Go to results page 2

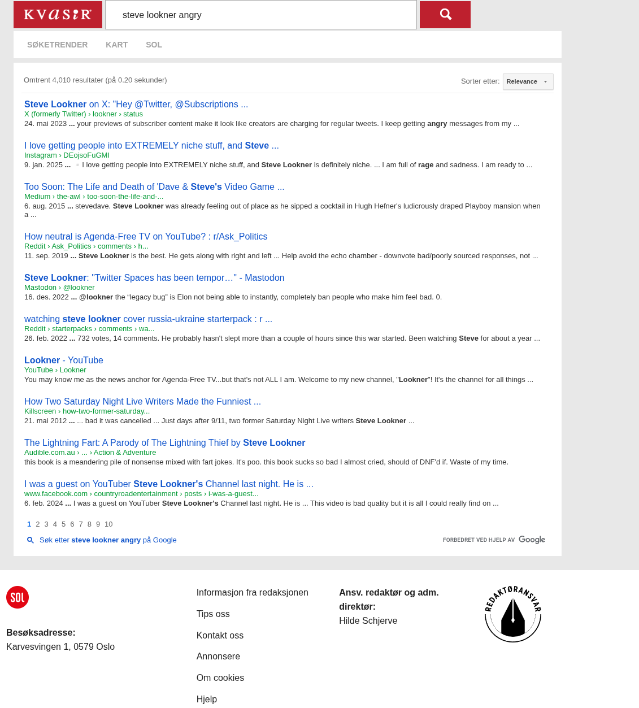(x=38, y=524)
